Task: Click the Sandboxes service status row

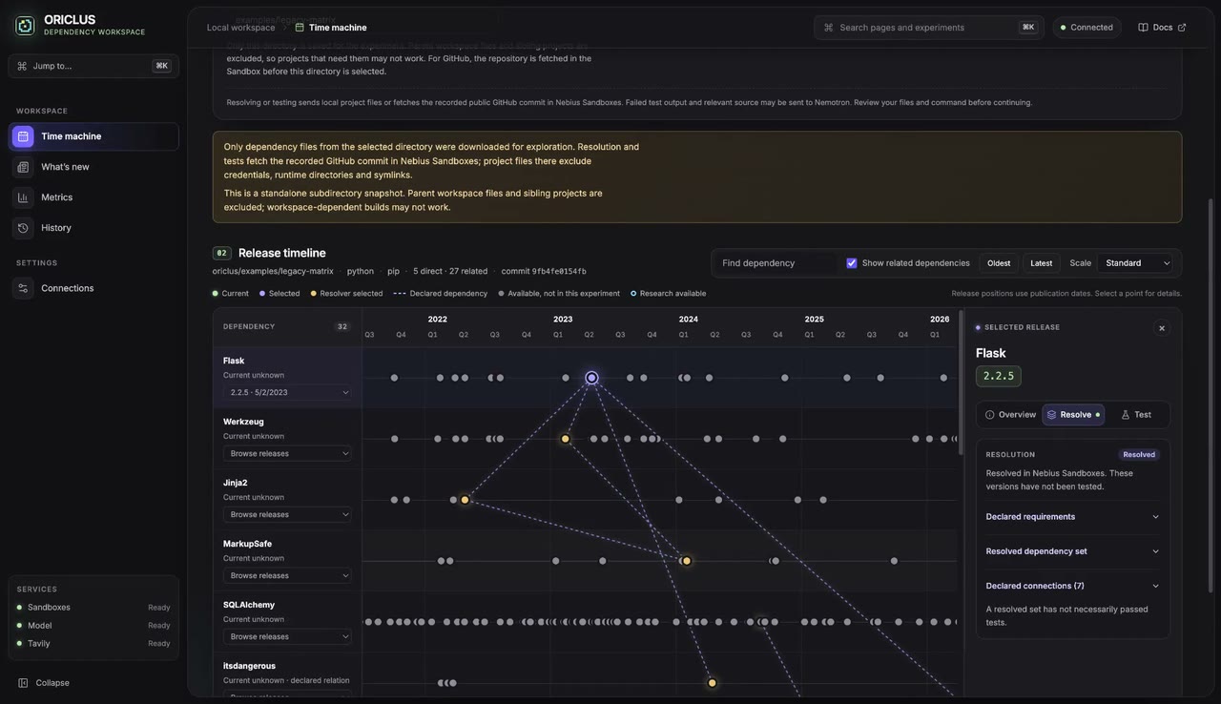Action: click(x=93, y=608)
